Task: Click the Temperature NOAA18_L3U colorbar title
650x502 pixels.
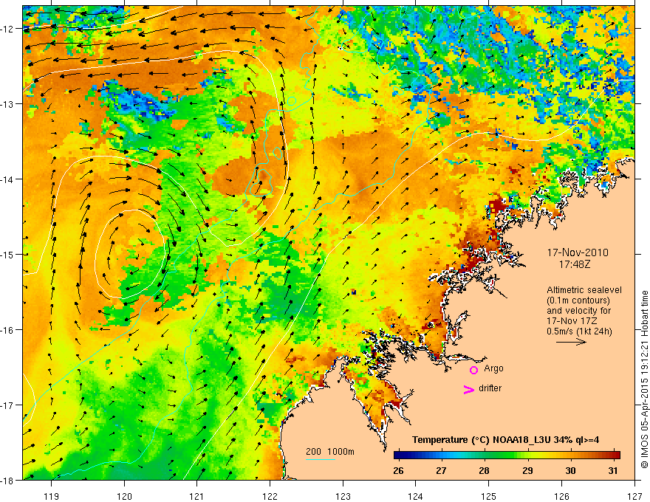Action: point(505,440)
